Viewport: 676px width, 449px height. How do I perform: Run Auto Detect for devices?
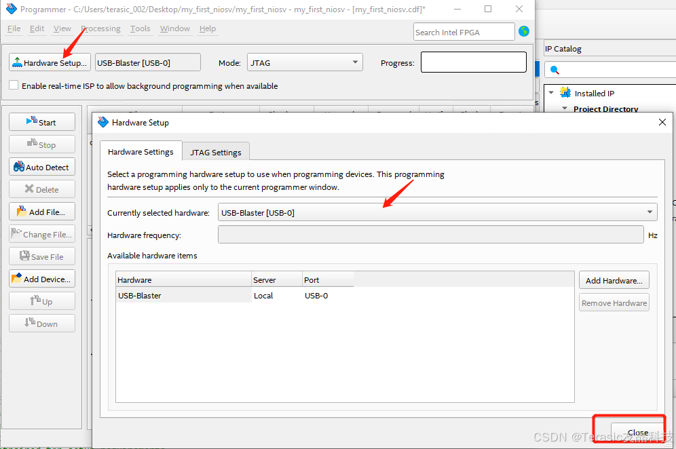tap(42, 167)
